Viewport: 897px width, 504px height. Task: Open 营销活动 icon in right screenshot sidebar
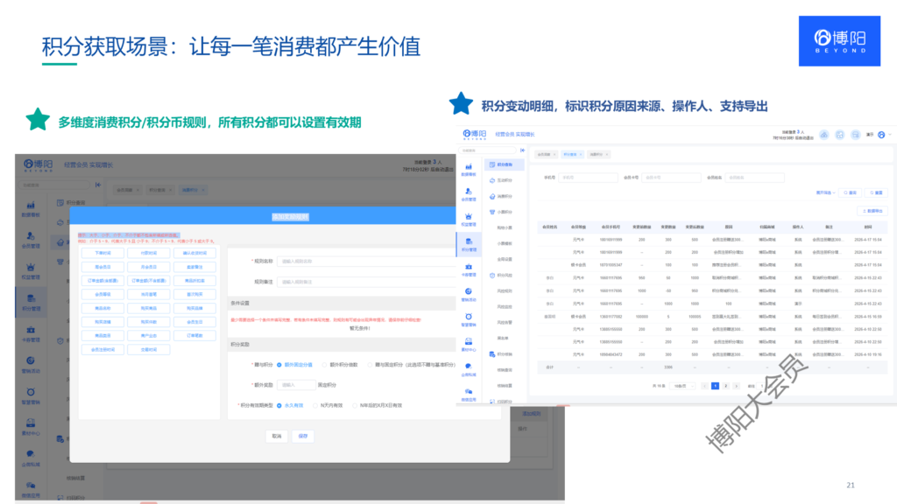point(469,291)
